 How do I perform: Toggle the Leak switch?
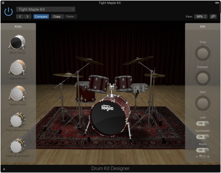[203, 123]
